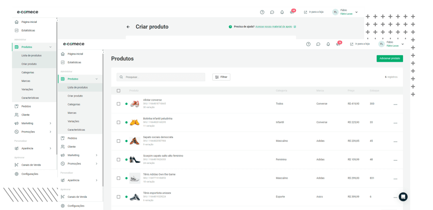The height and width of the screenshot is (210, 433).
Task: Open three-dot menu for Allstar converse
Action: tap(395, 104)
